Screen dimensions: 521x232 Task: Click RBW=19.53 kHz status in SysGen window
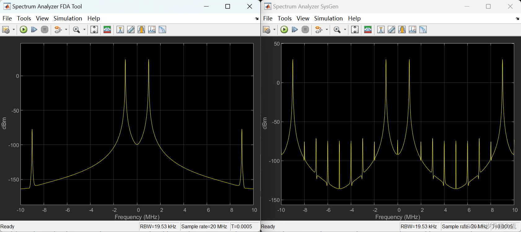point(419,227)
